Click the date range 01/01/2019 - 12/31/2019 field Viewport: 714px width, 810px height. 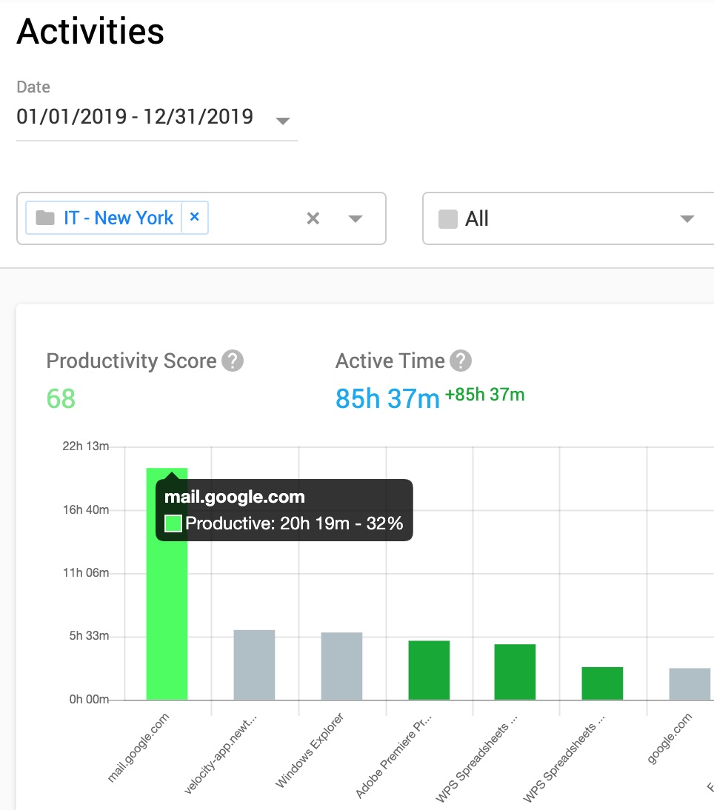tap(135, 117)
